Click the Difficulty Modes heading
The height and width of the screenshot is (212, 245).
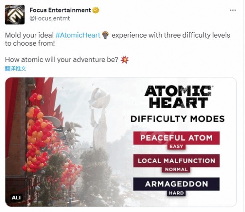pyautogui.click(x=177, y=119)
